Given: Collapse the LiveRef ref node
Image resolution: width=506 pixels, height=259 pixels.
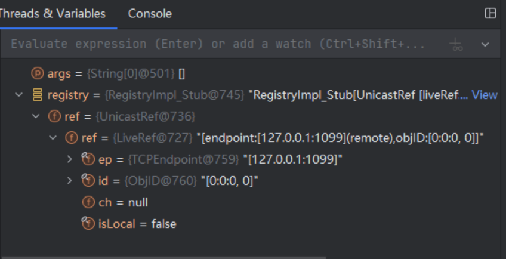Looking at the screenshot, I should pyautogui.click(x=54, y=138).
